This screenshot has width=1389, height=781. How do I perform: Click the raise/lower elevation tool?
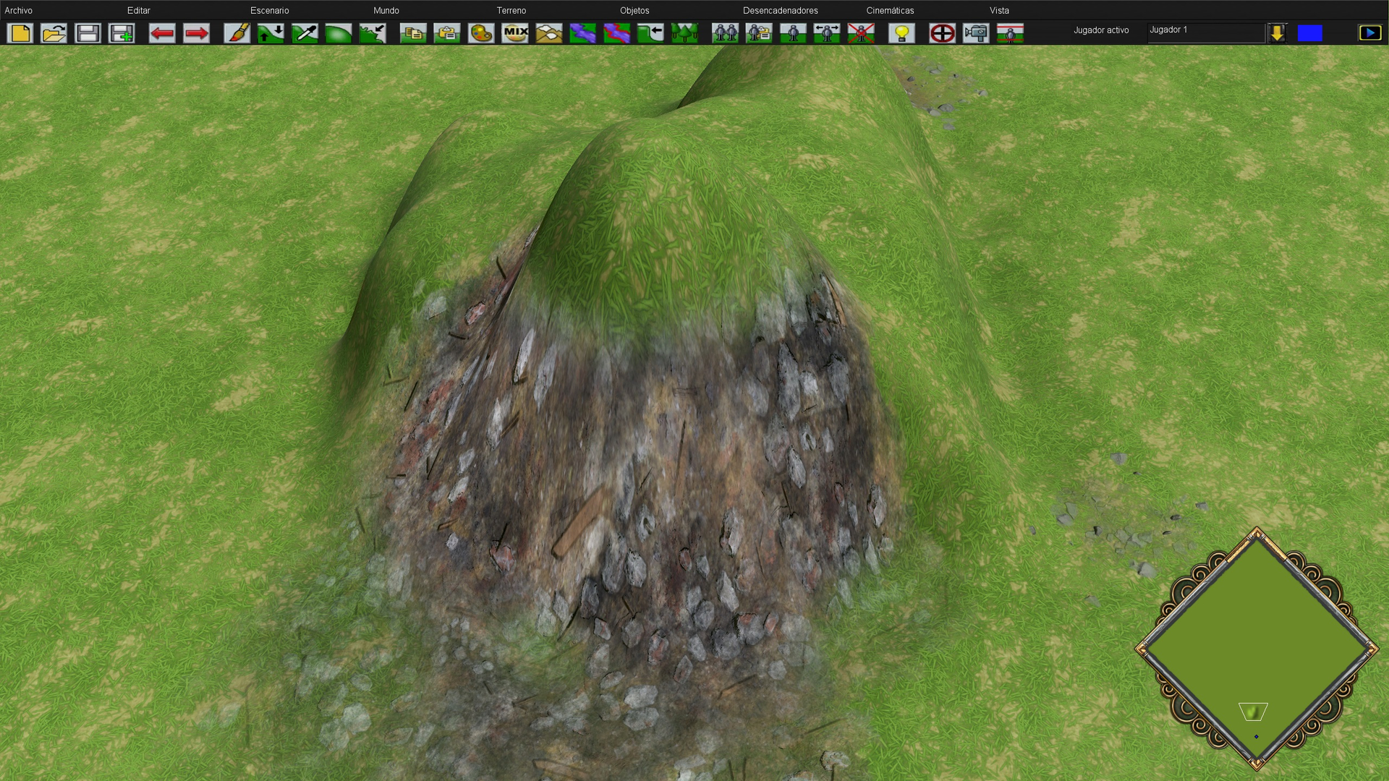click(271, 33)
